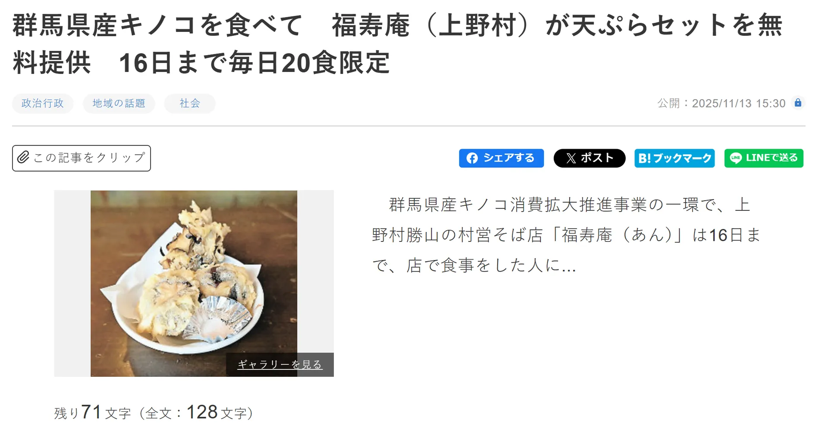Image resolution: width=828 pixels, height=432 pixels.
Task: Click the article headline text
Action: coord(397,44)
